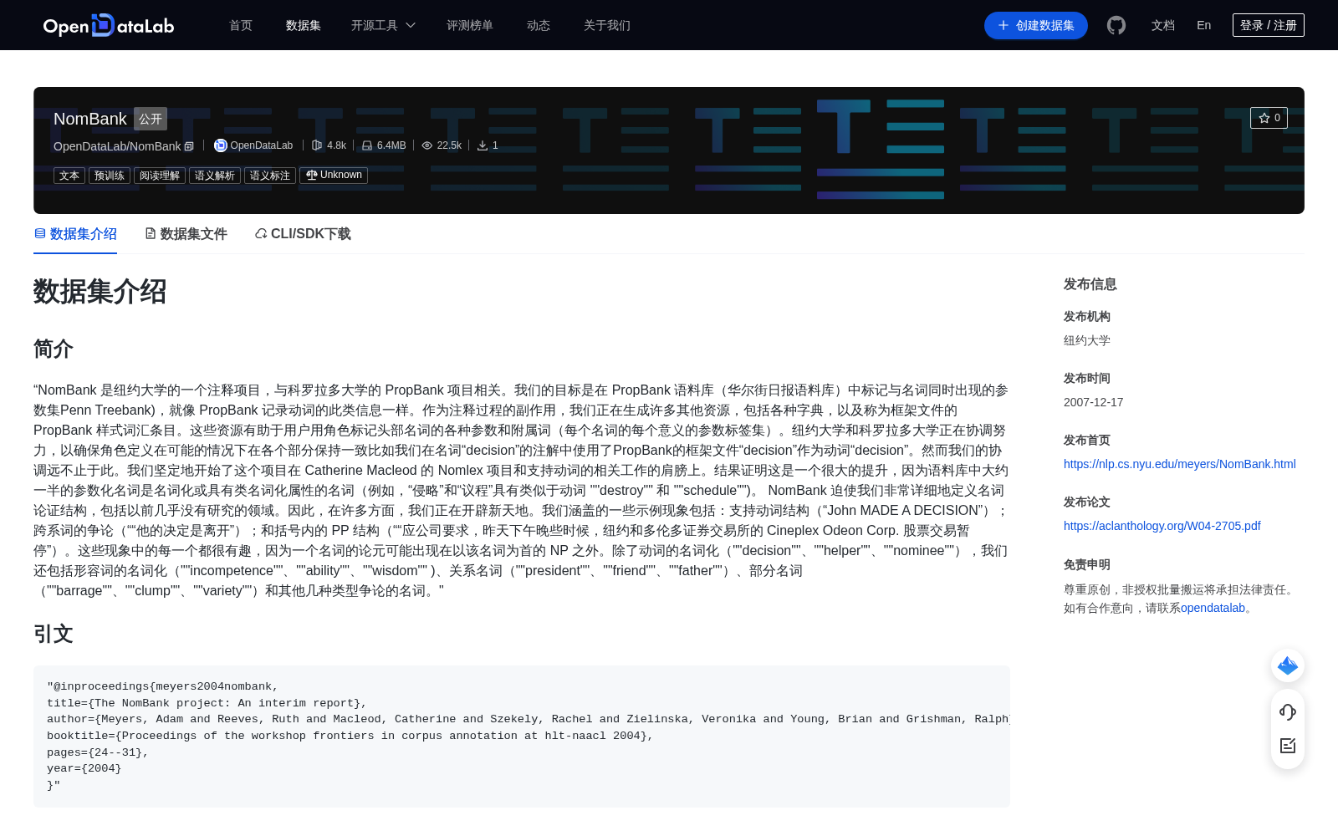Click the 语义解析 tag

coord(215,176)
